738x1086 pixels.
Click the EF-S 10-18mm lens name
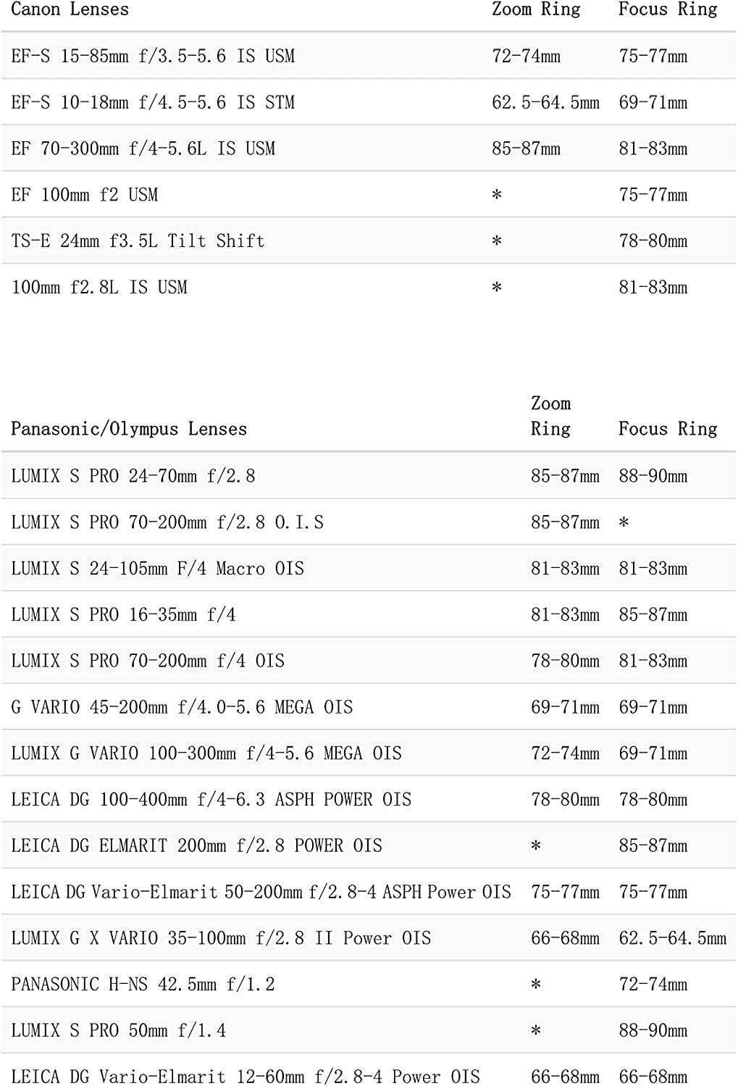click(x=153, y=103)
